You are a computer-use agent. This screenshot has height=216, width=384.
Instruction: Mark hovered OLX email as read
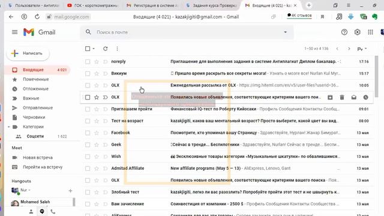click(x=354, y=97)
